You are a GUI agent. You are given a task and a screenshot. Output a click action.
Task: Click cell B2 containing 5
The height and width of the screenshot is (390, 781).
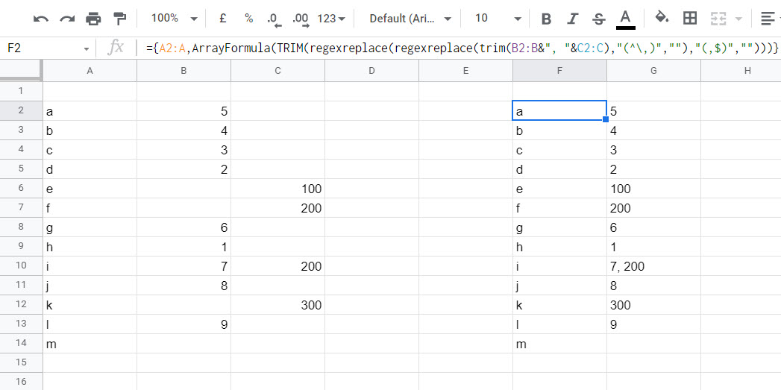(184, 111)
